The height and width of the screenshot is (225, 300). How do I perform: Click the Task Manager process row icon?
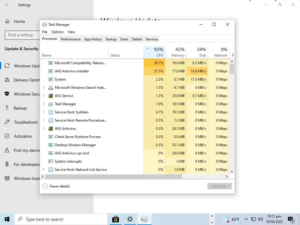point(50,104)
